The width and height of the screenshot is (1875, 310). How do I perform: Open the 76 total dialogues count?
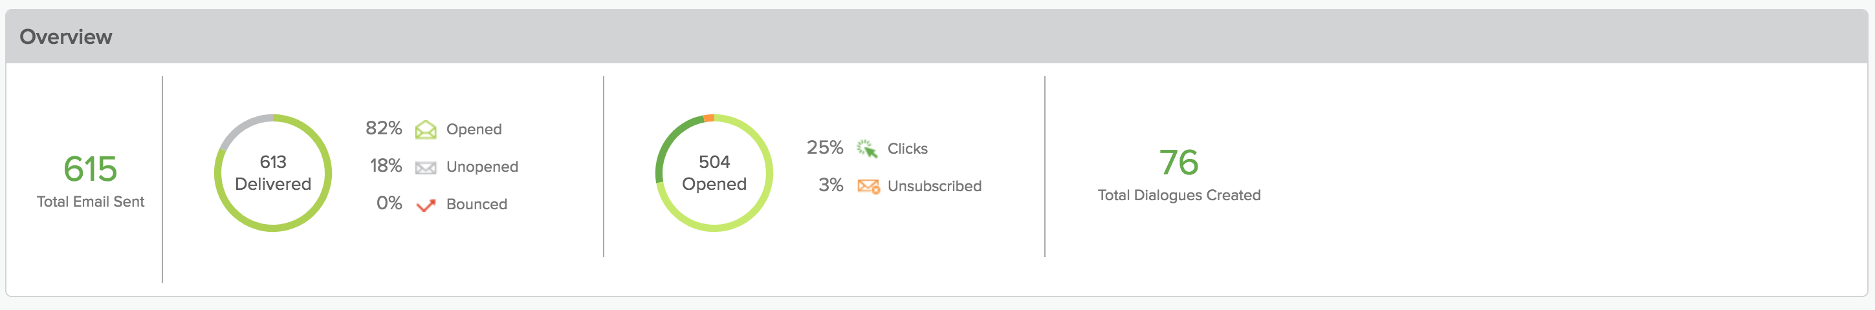coord(1178,162)
